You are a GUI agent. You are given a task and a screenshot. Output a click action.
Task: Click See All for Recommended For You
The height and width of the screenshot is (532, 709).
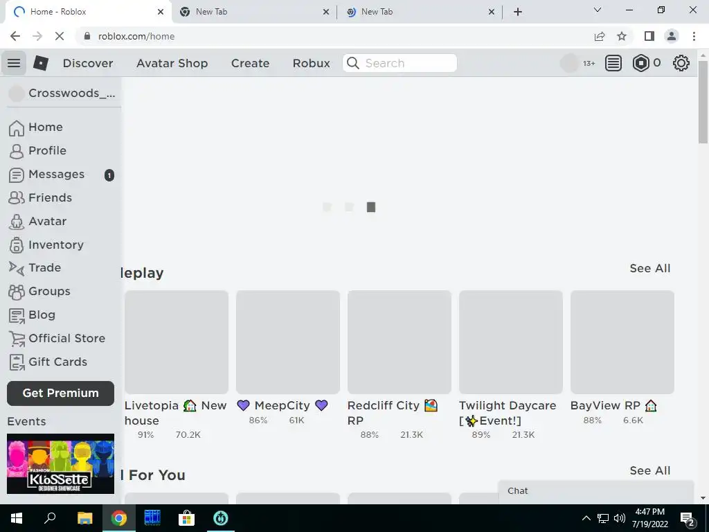tap(650, 470)
